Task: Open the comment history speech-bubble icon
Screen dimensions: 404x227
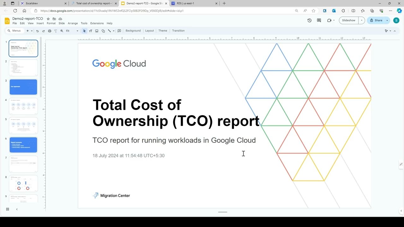Action: point(319,20)
